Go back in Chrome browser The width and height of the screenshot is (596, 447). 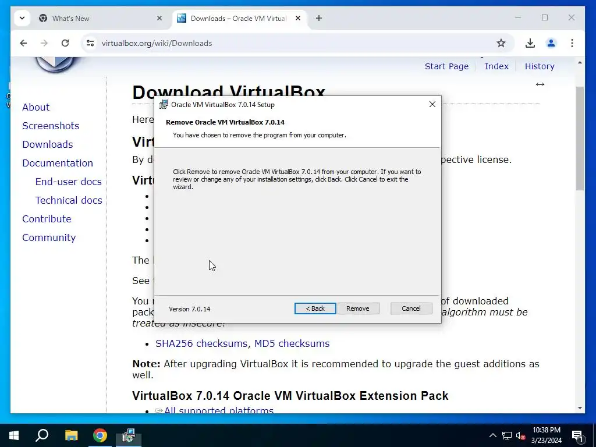coord(23,43)
